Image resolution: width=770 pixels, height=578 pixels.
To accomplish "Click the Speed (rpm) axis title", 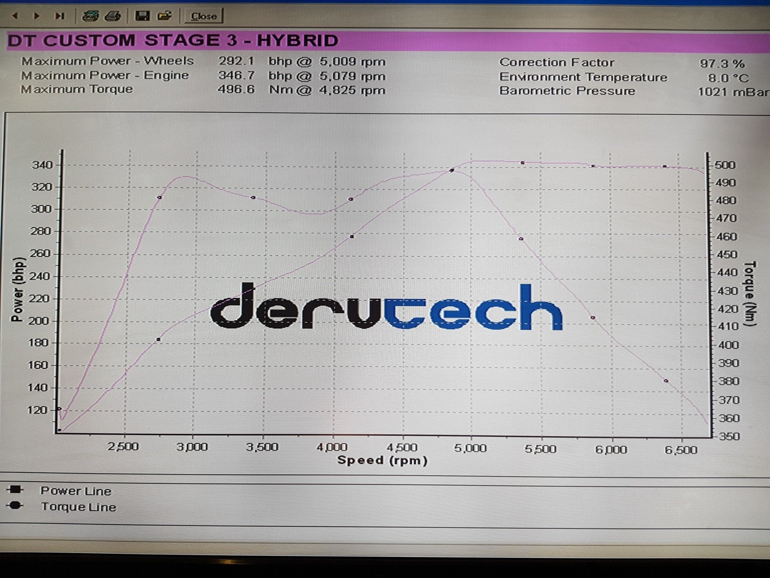I will click(382, 460).
